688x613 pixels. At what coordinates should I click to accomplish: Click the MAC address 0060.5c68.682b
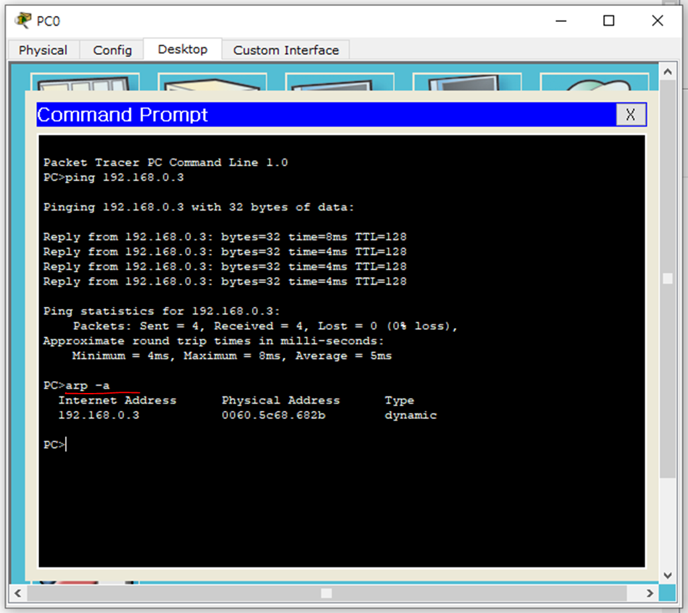273,415
